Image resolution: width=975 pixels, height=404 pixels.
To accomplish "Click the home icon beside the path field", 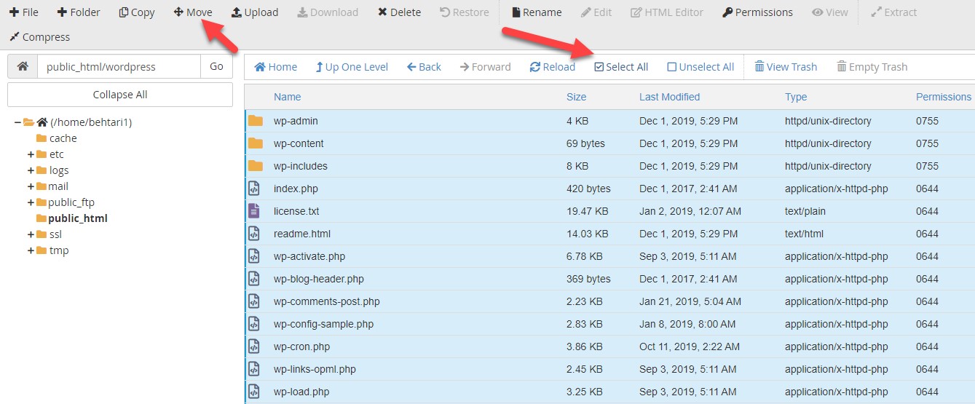I will click(x=23, y=66).
